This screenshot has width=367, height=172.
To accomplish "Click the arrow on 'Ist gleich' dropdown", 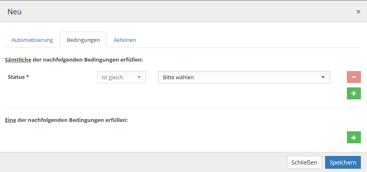I will [139, 77].
